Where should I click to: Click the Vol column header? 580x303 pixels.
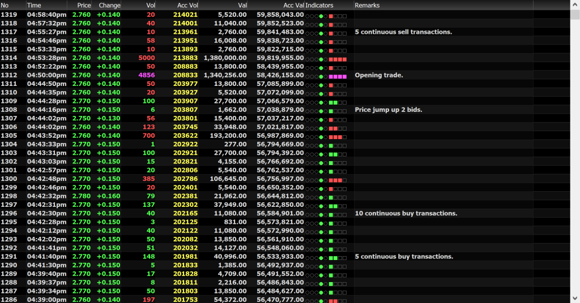pyautogui.click(x=150, y=5)
